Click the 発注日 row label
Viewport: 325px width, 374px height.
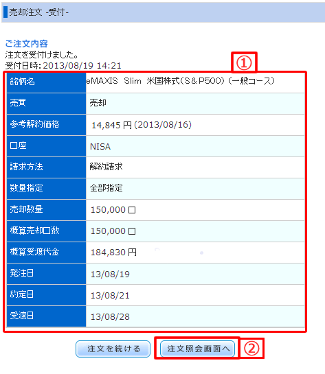tap(22, 273)
